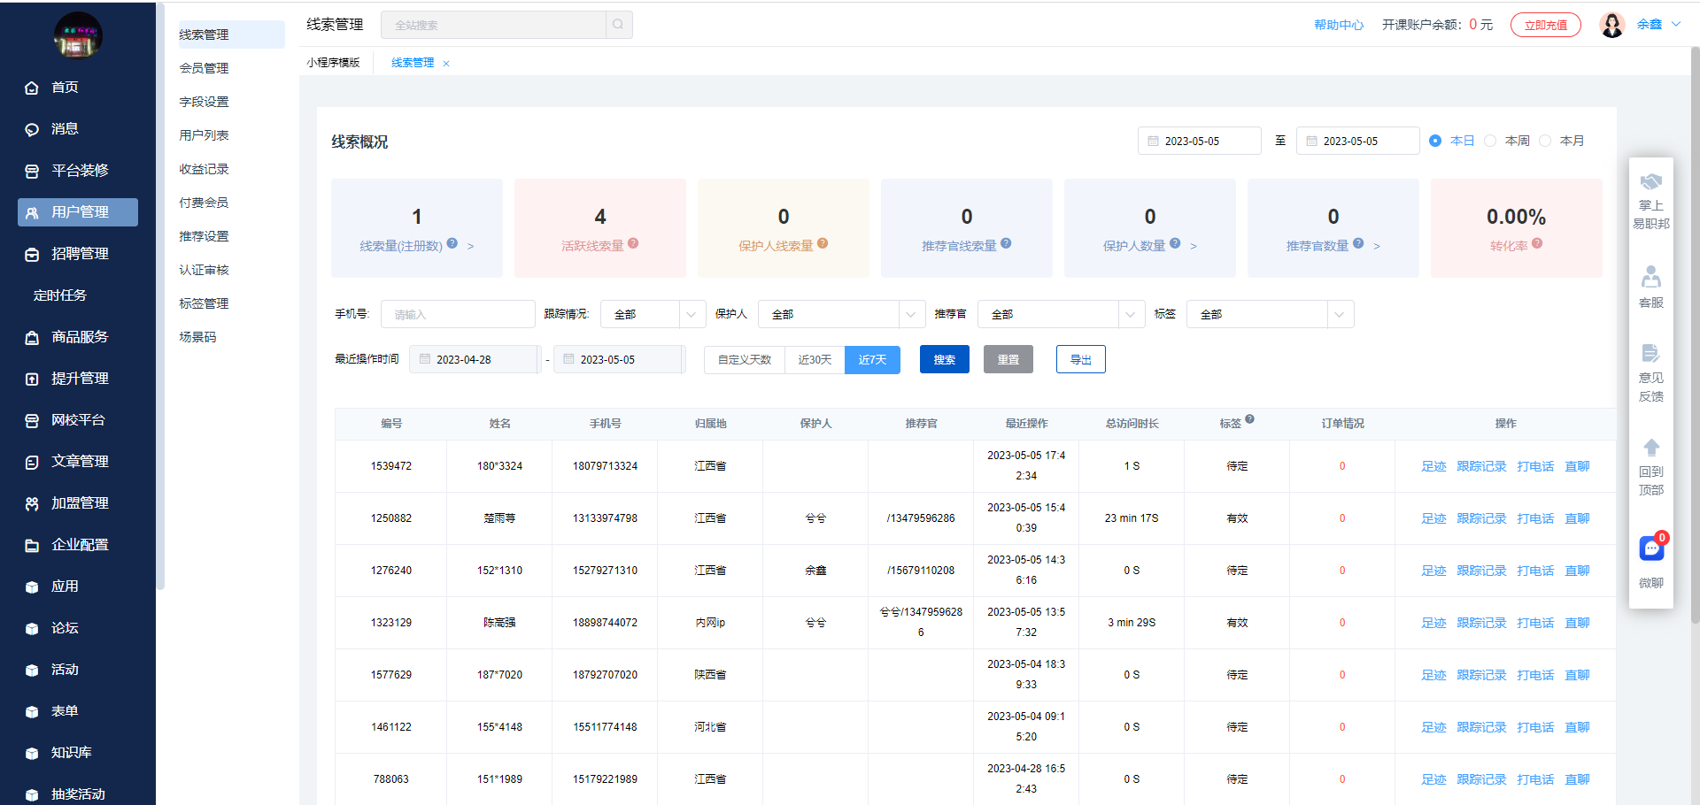Screen dimensions: 1700x805
Task: Click the 知识库 cube icon
Action: [32, 753]
